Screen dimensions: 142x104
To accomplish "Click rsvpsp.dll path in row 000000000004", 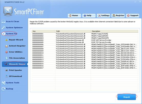I will click(x=70, y=40).
